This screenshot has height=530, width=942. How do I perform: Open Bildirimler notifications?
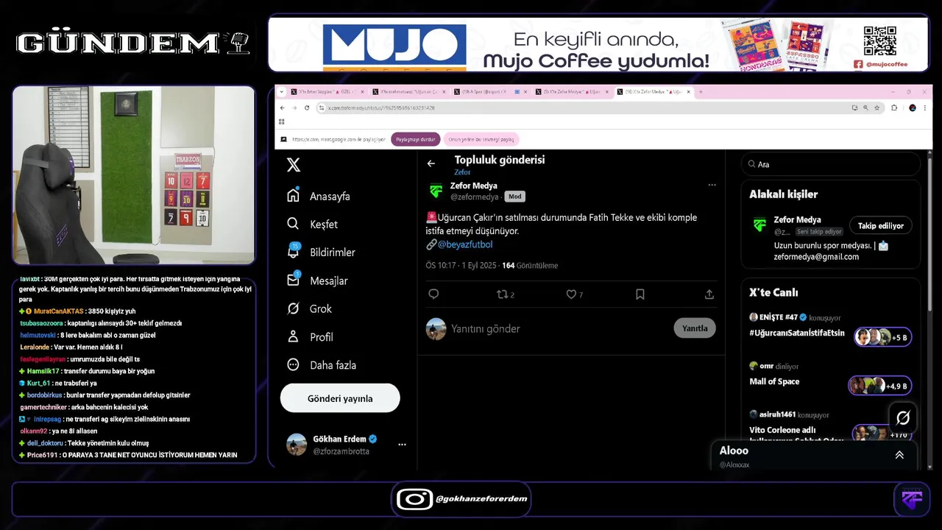coord(321,252)
